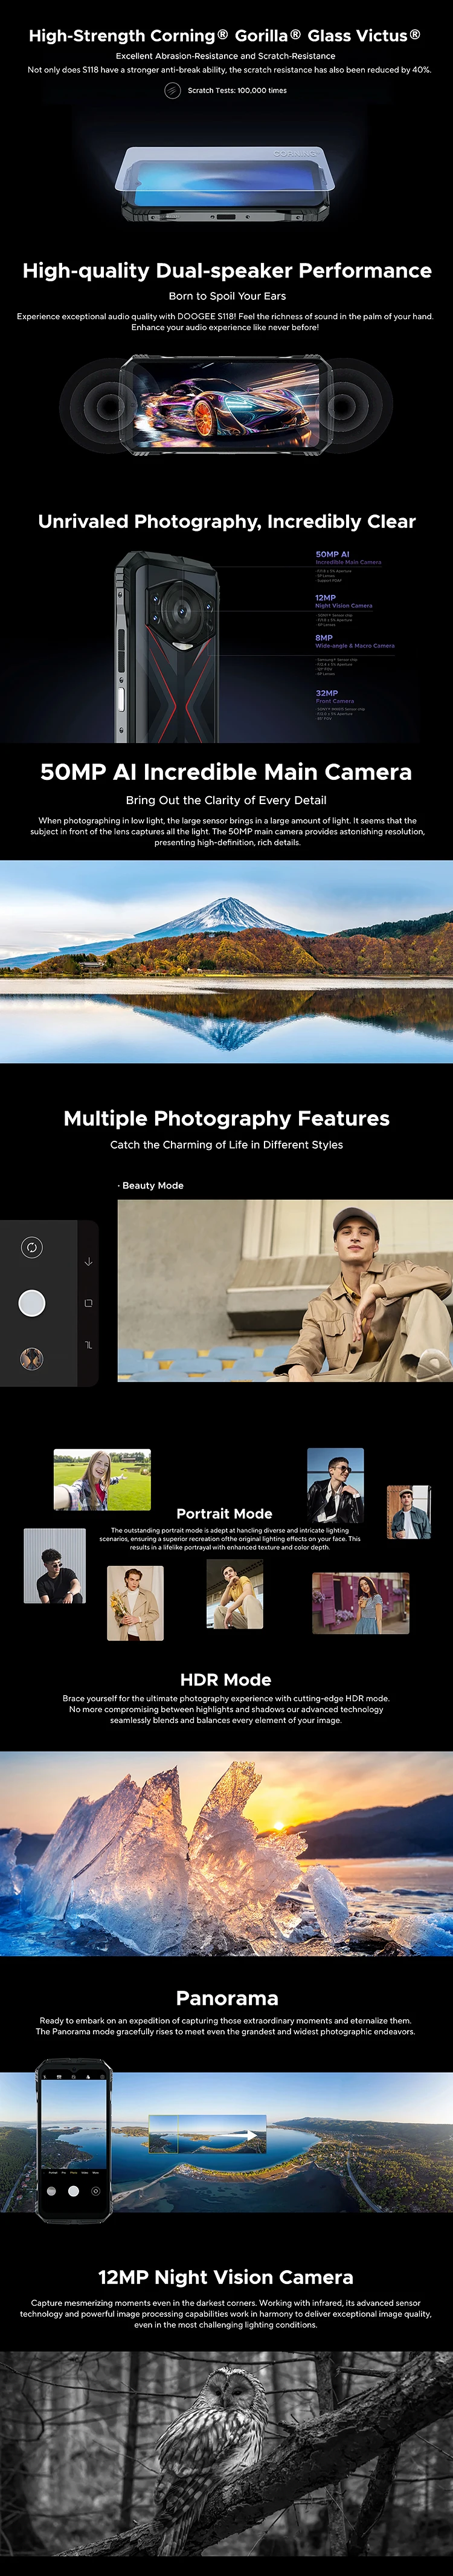Select the 8MP Wide-angle & Macro label
This screenshot has width=453, height=2576.
pos(354,641)
